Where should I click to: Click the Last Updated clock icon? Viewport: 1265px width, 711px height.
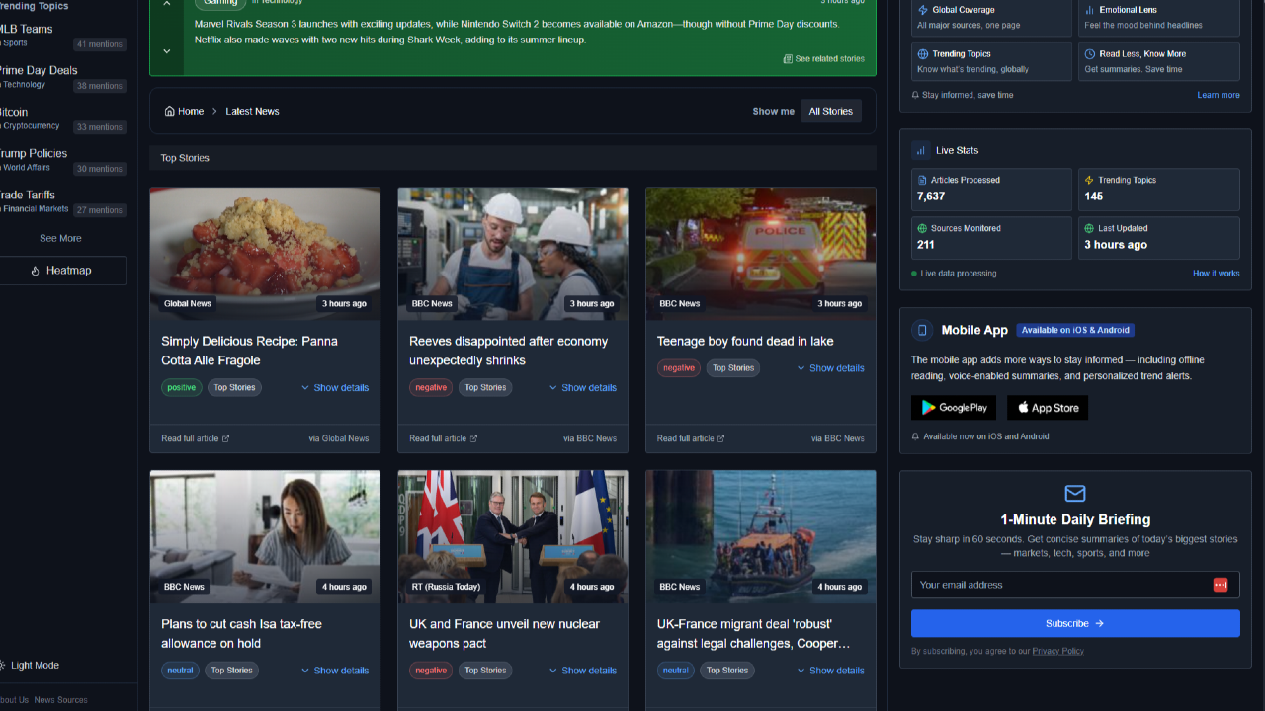point(1089,228)
